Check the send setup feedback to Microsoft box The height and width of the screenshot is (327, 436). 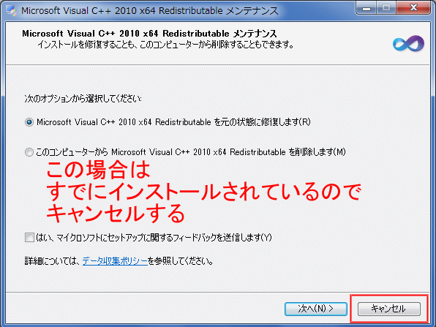click(29, 238)
